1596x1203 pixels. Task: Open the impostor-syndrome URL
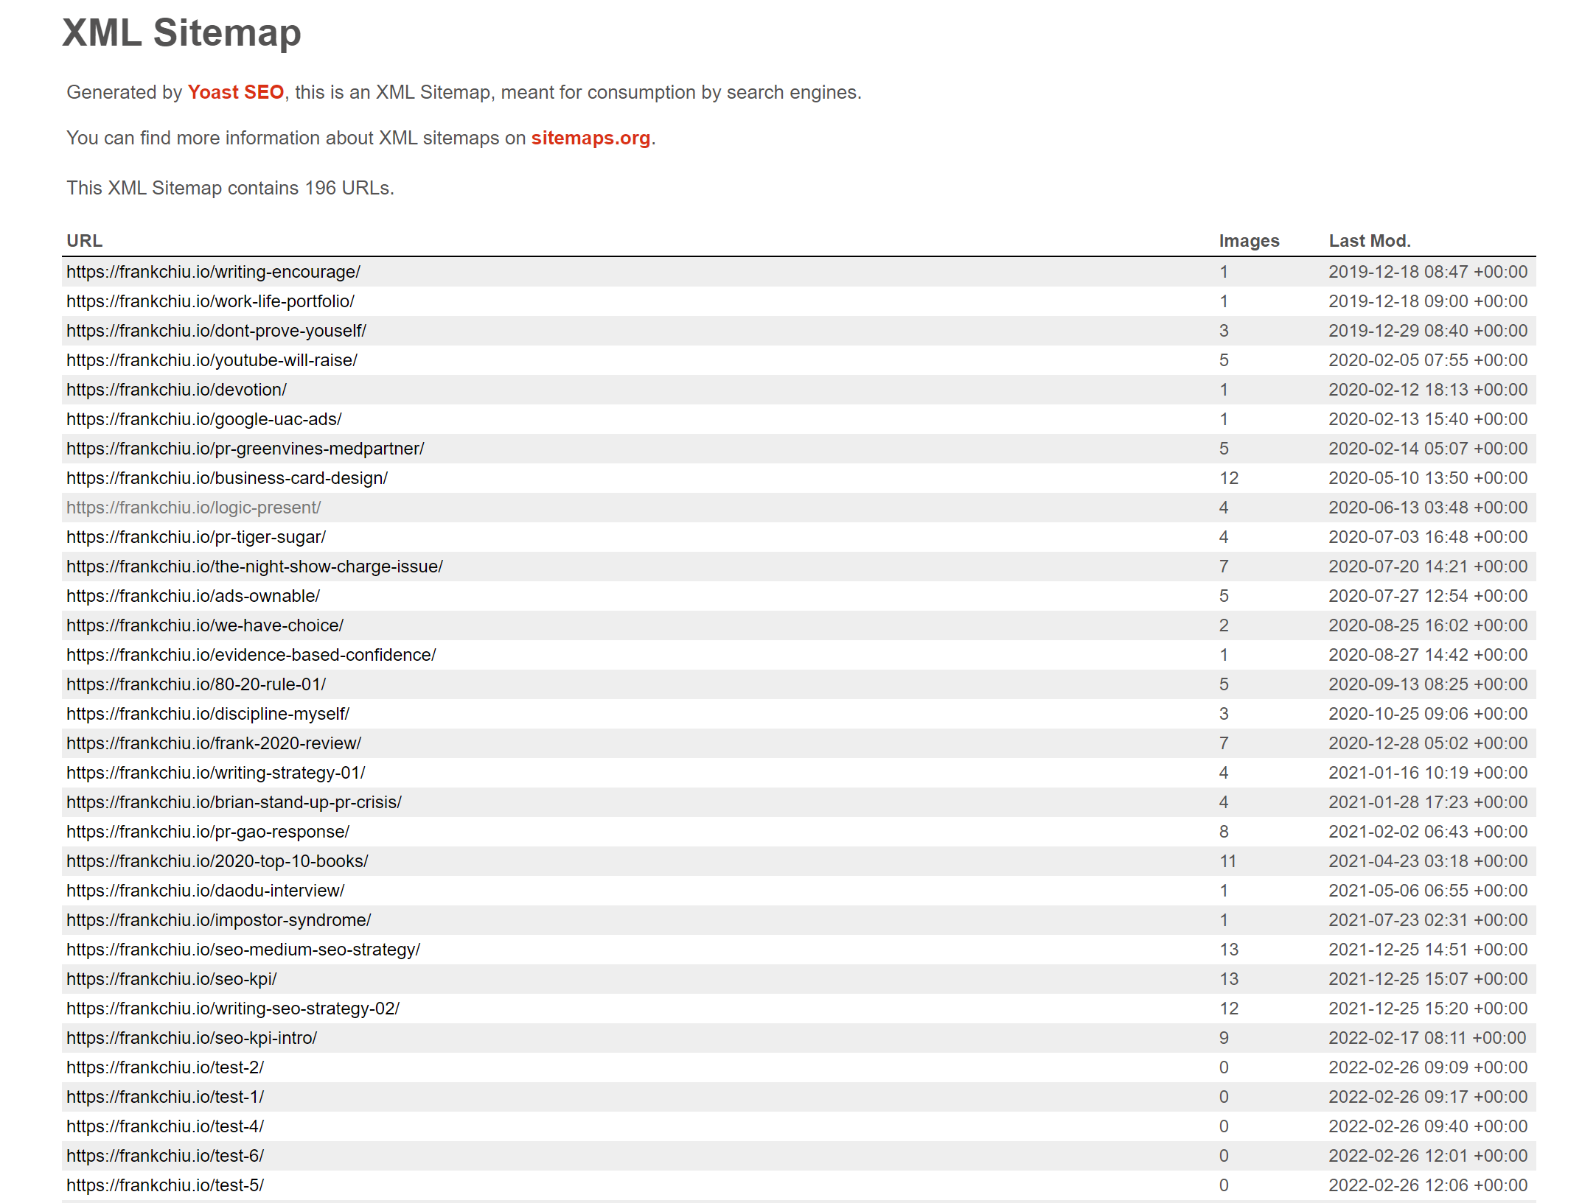click(x=218, y=920)
